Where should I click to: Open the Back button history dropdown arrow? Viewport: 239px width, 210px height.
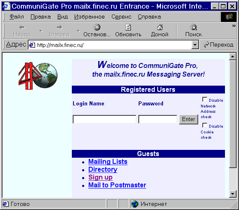(41, 31)
